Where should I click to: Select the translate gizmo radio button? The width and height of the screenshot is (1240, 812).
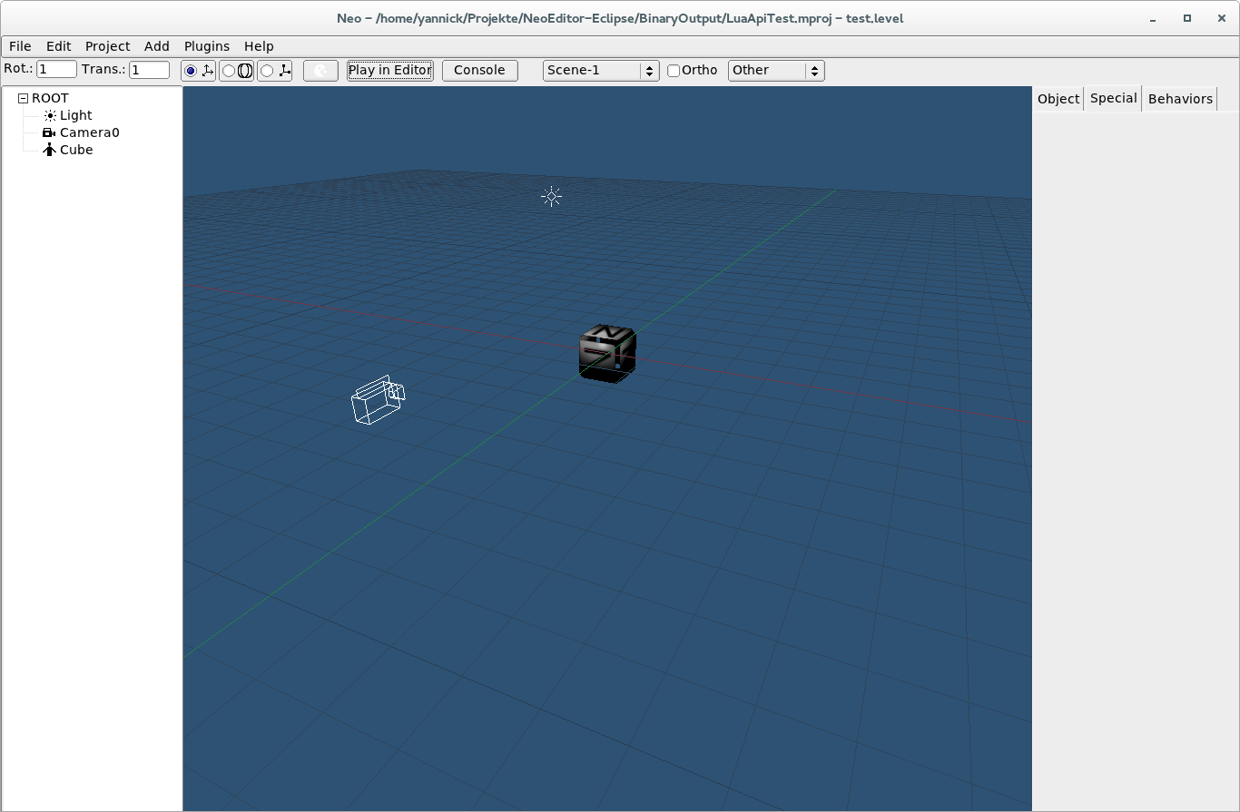click(x=191, y=70)
